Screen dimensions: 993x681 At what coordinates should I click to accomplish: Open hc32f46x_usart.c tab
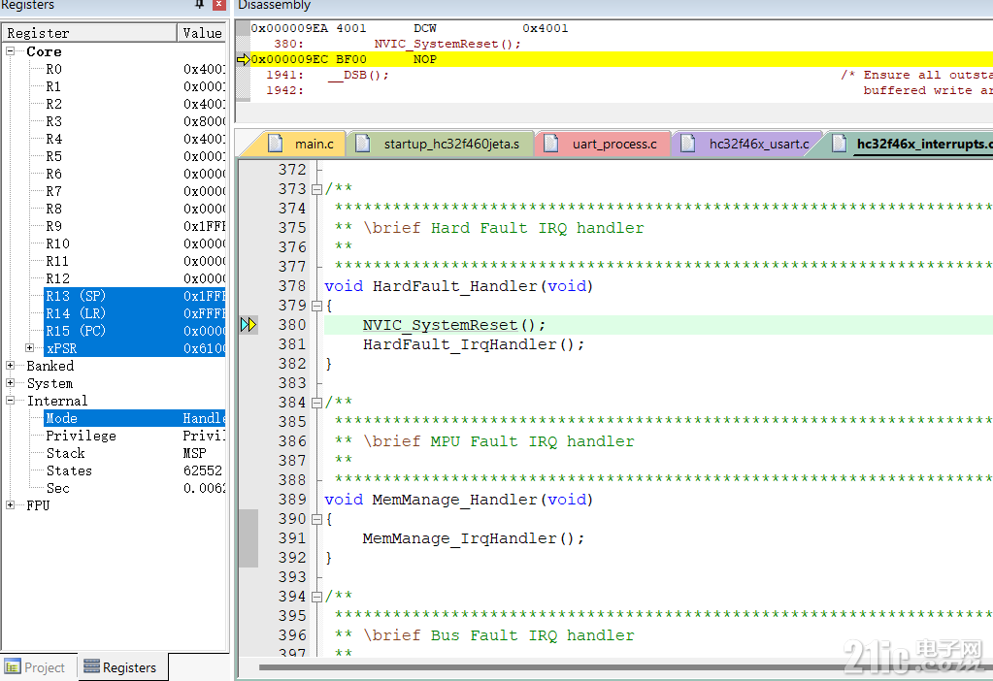pos(747,144)
